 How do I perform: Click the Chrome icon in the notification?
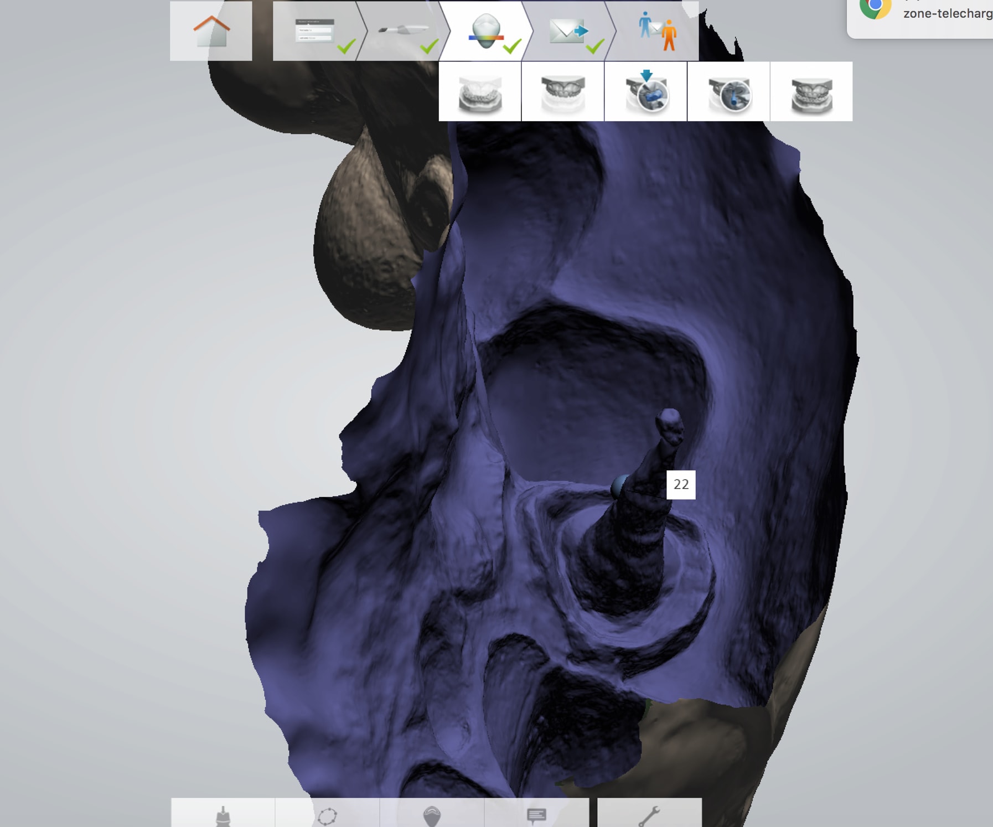coord(875,8)
